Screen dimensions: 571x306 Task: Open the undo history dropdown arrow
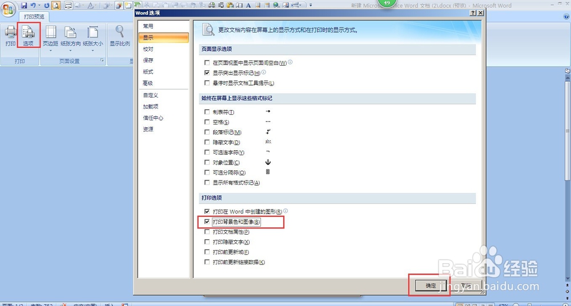coord(39,6)
